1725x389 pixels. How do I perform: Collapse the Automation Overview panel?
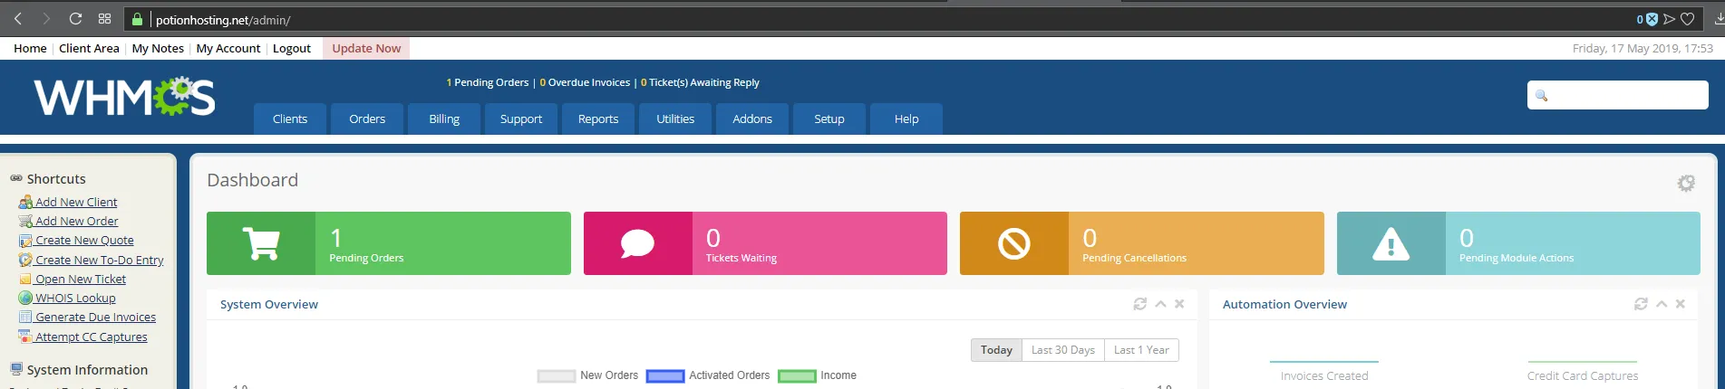[x=1662, y=304]
